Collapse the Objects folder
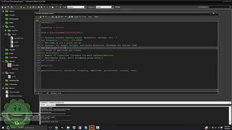This screenshot has height=130, width=232. [3, 61]
